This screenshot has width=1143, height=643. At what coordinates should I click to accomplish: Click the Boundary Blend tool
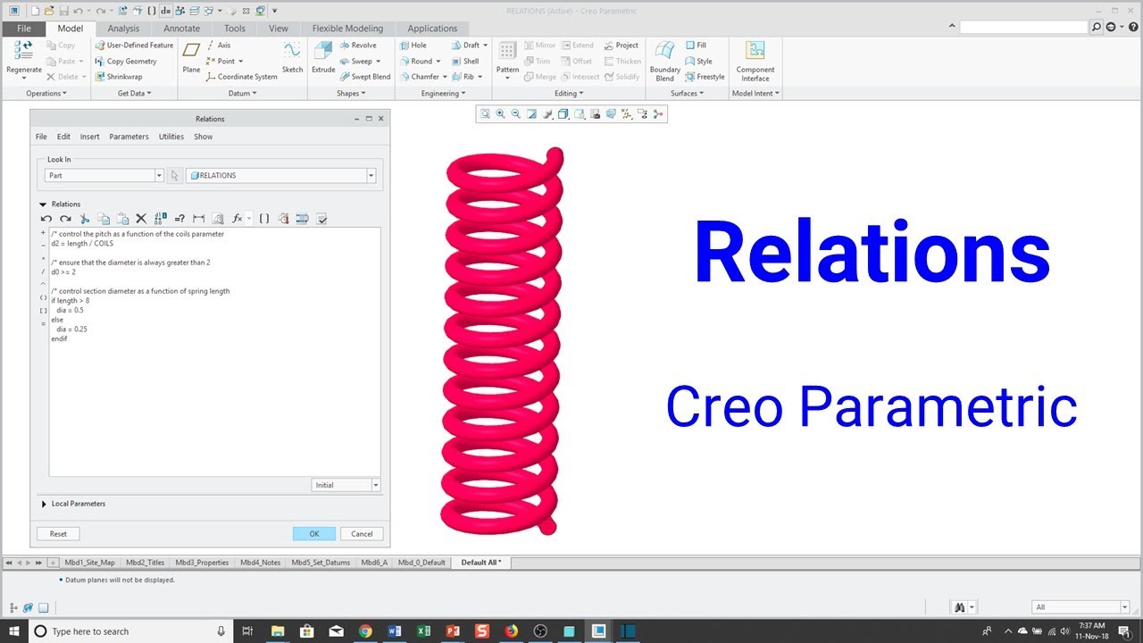coord(664,61)
